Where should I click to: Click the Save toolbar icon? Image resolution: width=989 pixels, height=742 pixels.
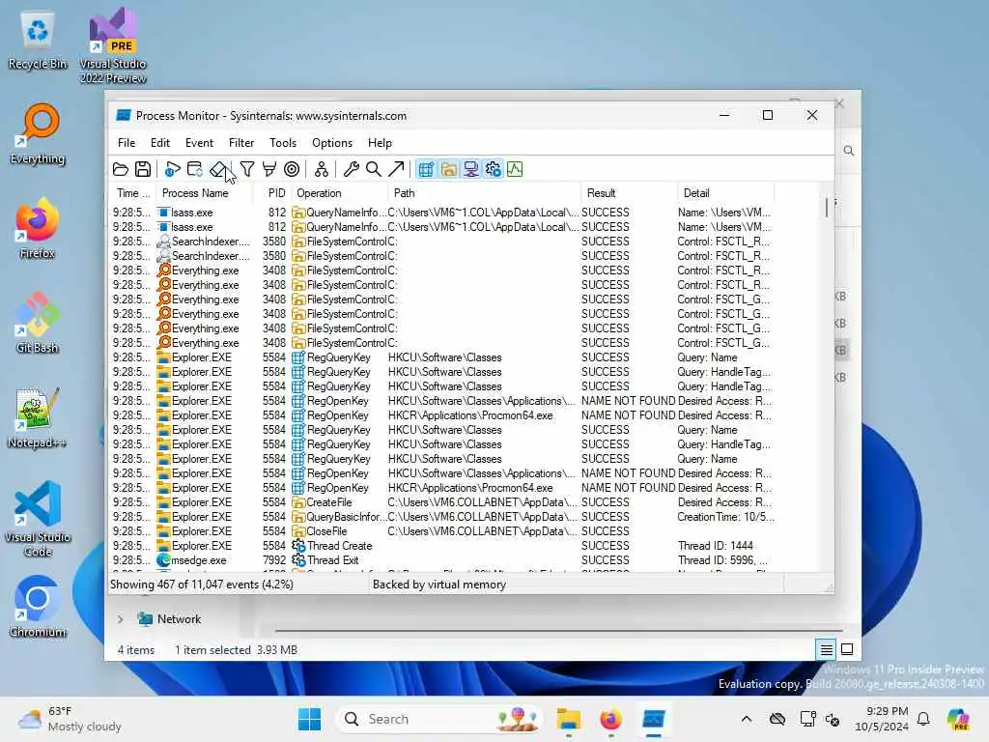point(143,169)
